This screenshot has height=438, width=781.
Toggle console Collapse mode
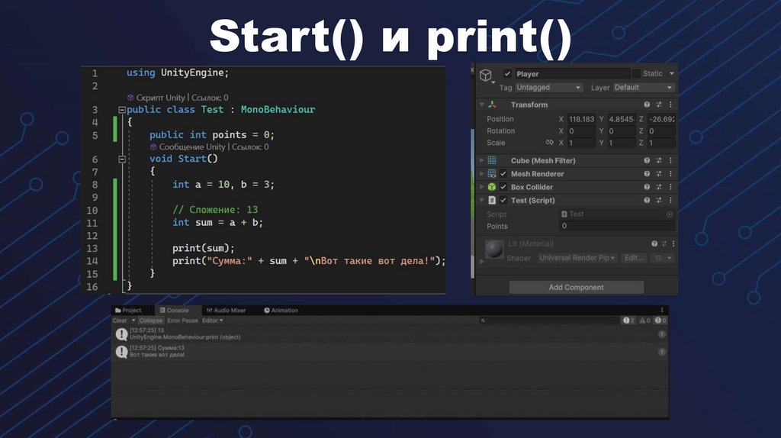pos(150,320)
